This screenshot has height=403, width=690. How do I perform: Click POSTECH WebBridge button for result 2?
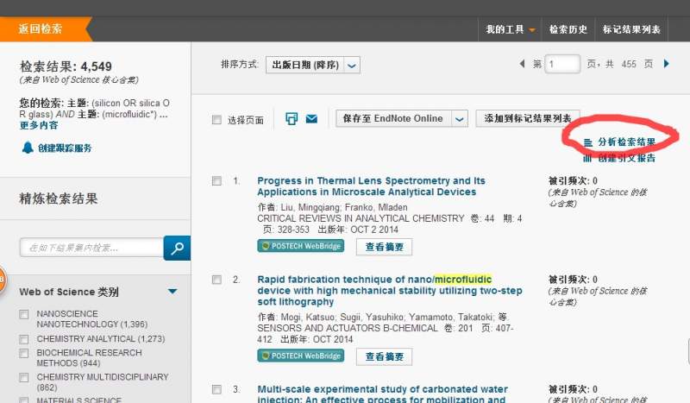(x=300, y=356)
